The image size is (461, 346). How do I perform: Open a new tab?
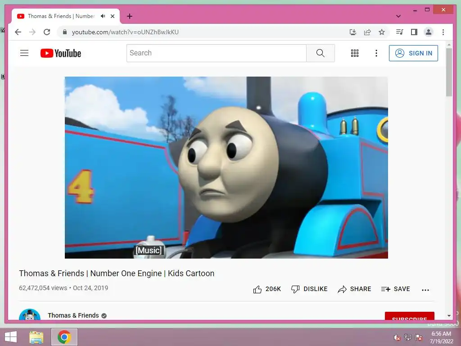click(x=130, y=16)
